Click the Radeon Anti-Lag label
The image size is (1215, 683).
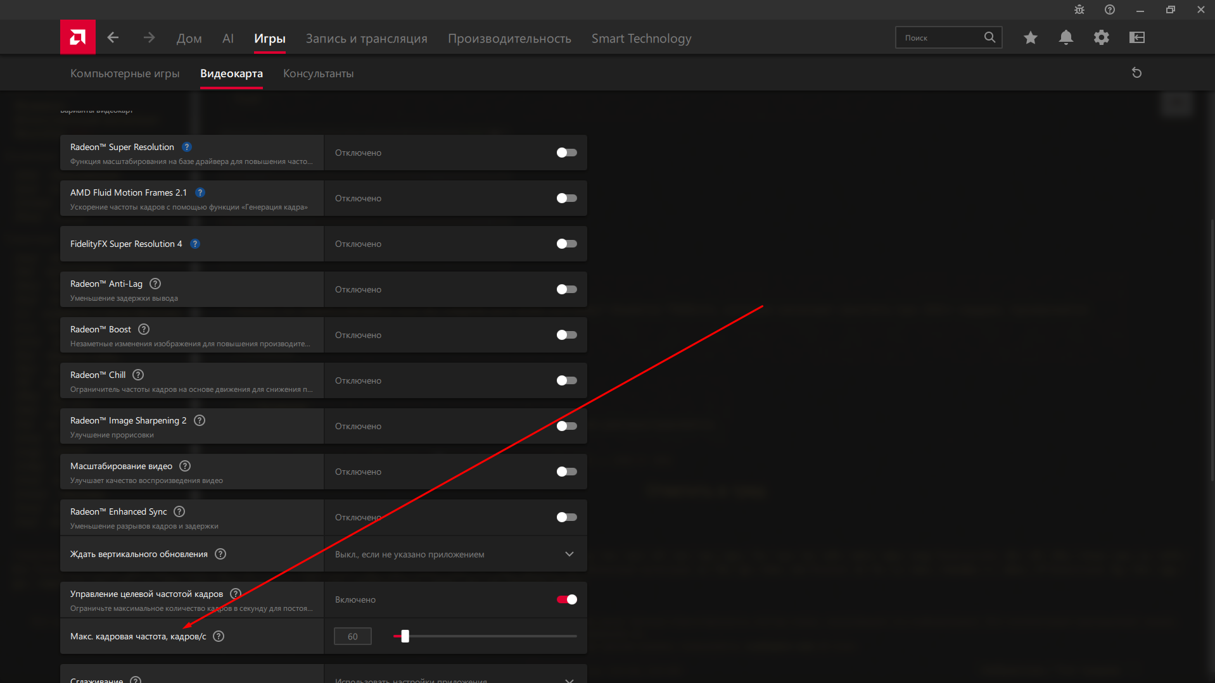pos(106,284)
